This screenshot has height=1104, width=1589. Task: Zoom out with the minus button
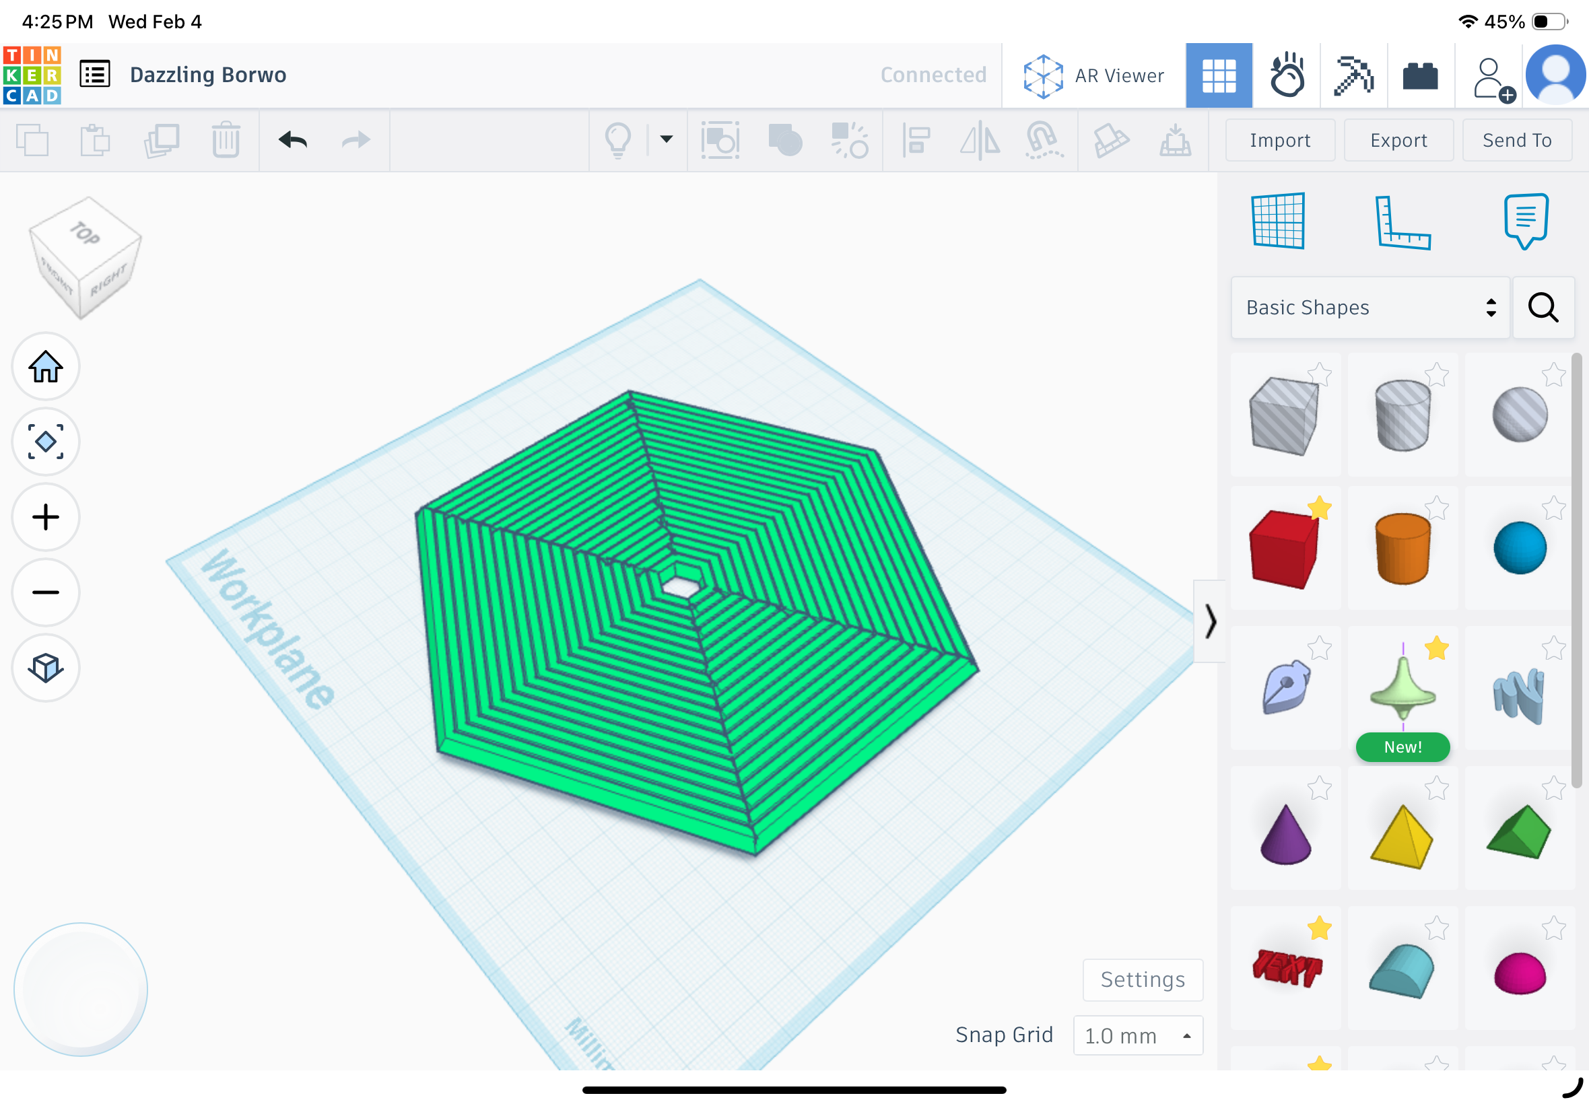(x=46, y=592)
